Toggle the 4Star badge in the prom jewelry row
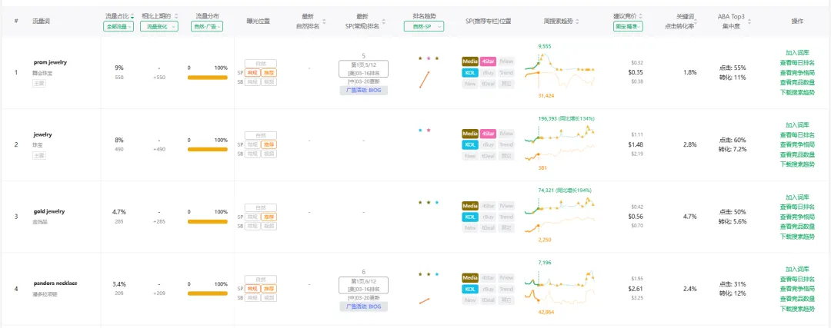This screenshot has height=328, width=831. [x=488, y=61]
